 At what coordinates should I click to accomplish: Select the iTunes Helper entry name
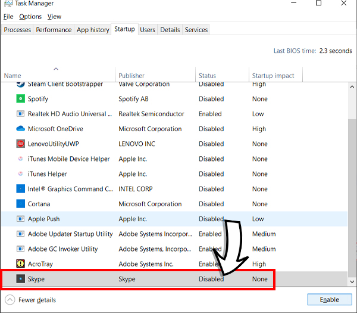point(48,174)
